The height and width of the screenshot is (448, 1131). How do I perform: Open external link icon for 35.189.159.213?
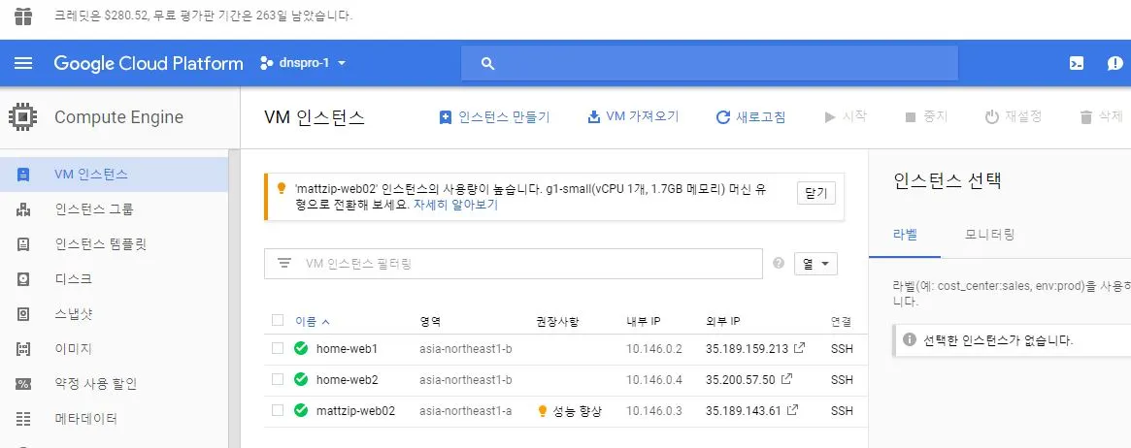coord(799,348)
